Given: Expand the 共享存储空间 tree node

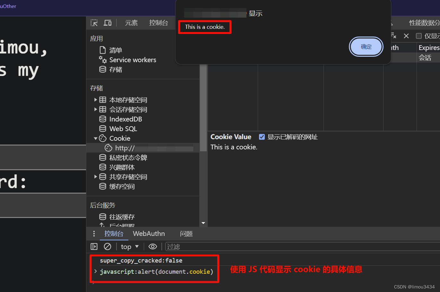Looking at the screenshot, I should [95, 177].
